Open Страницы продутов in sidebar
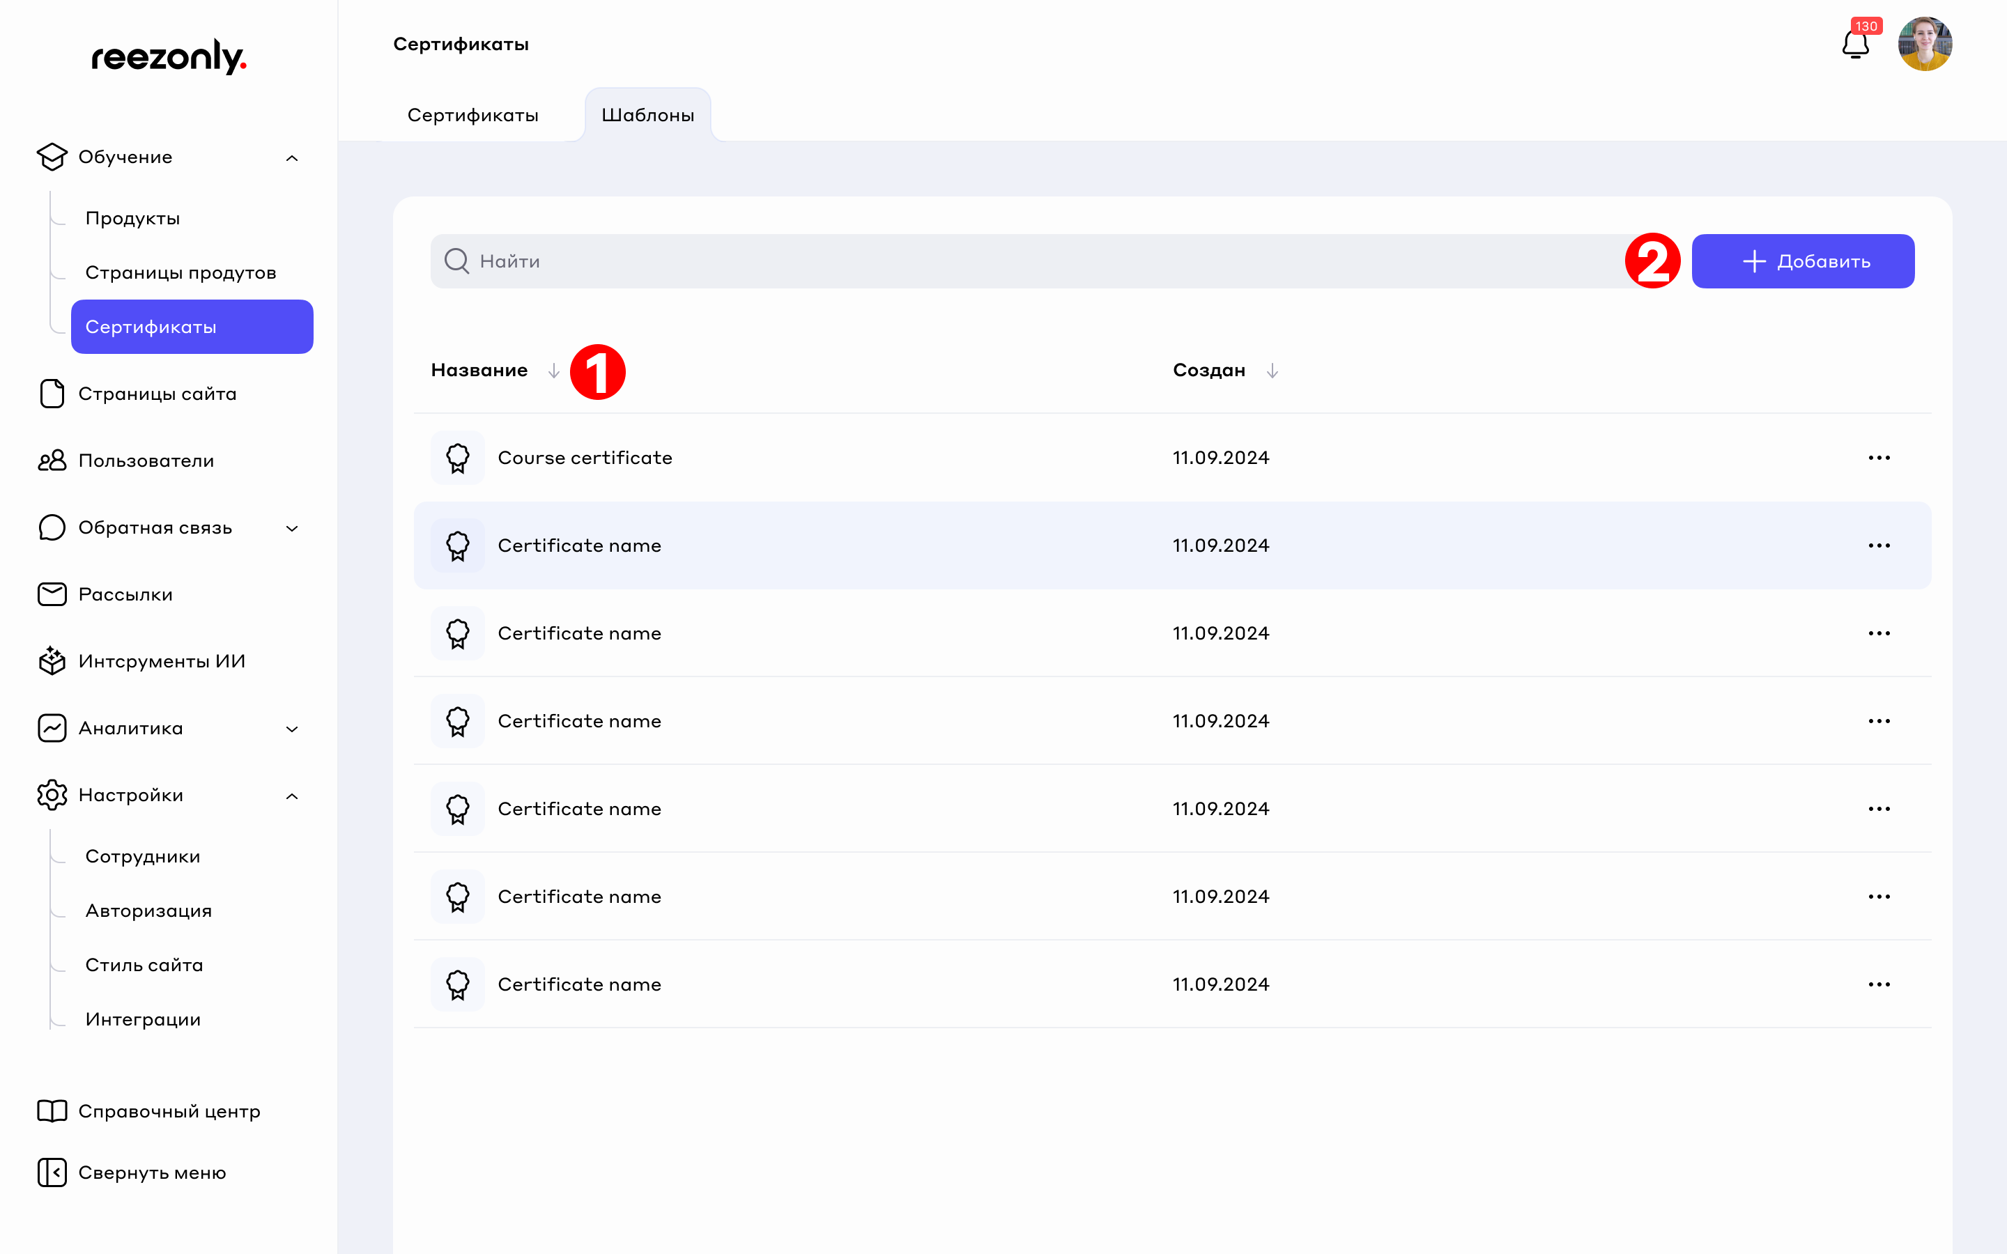Viewport: 2007px width, 1254px height. coord(180,273)
